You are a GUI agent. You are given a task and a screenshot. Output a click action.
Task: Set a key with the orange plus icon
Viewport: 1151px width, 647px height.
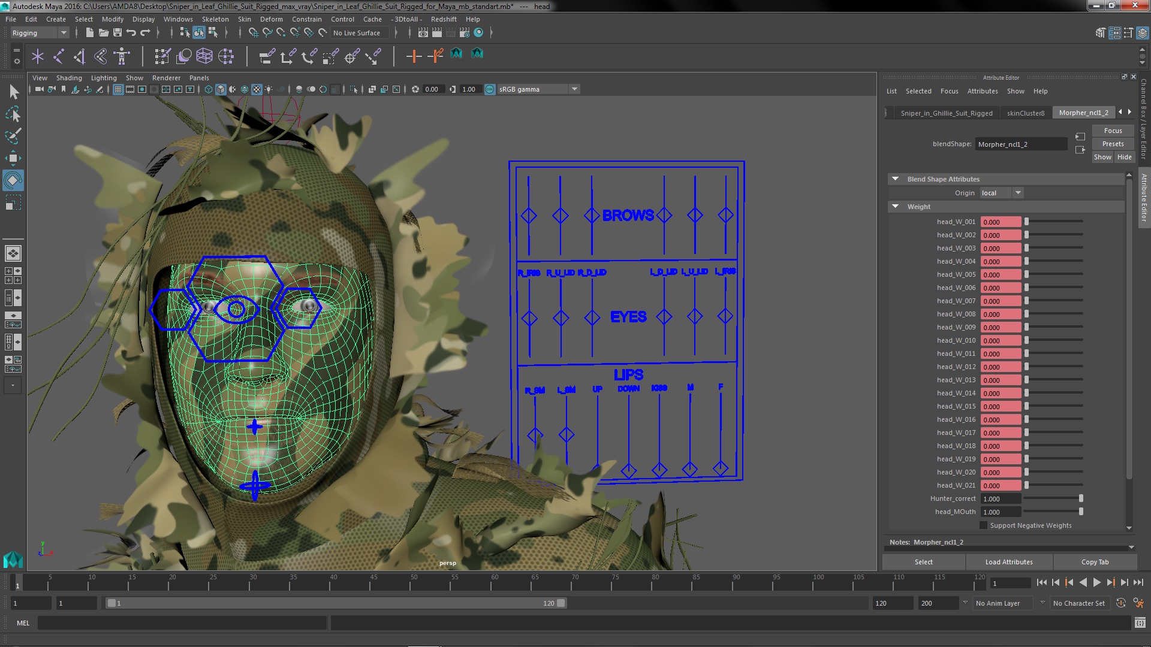414,56
